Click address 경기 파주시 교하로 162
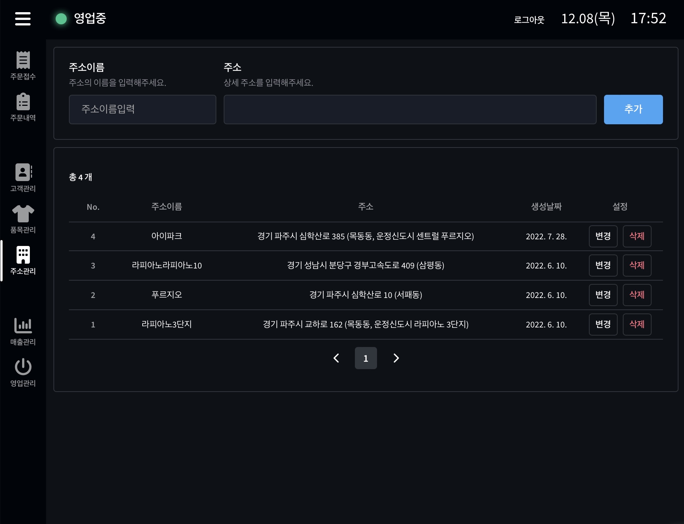This screenshot has width=684, height=524. [366, 325]
